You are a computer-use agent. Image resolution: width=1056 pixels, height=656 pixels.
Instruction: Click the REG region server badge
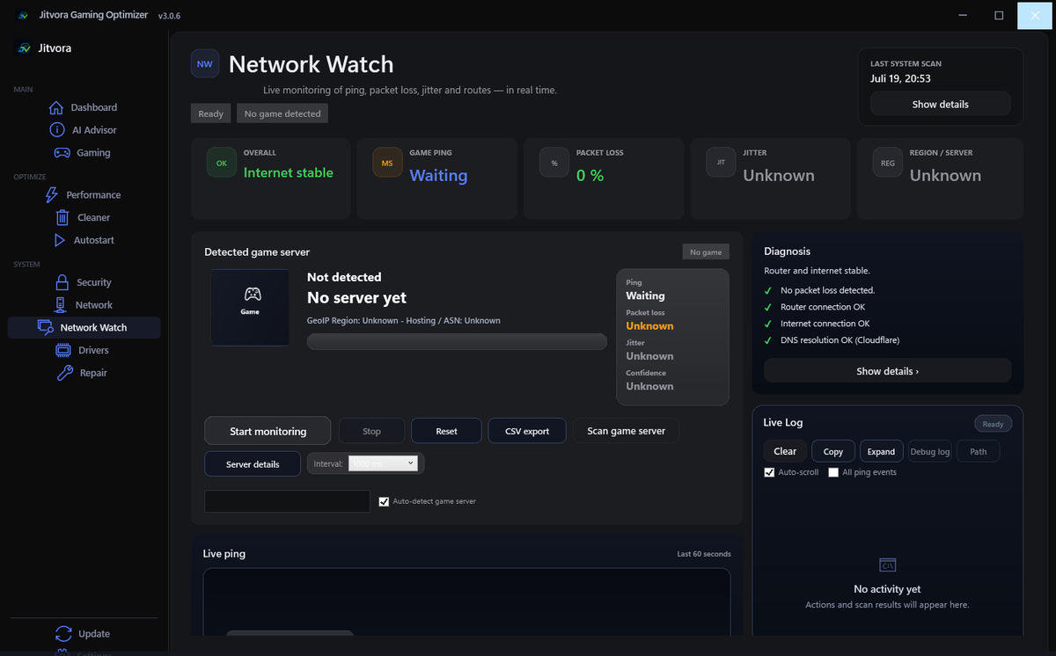(x=887, y=163)
